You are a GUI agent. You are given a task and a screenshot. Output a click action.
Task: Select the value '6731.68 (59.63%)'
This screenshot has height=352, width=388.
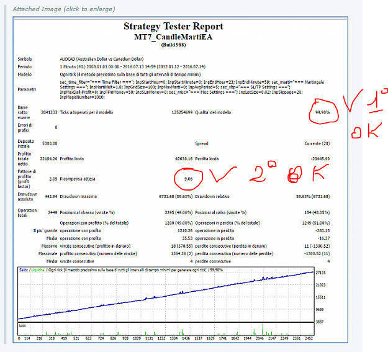(176, 197)
